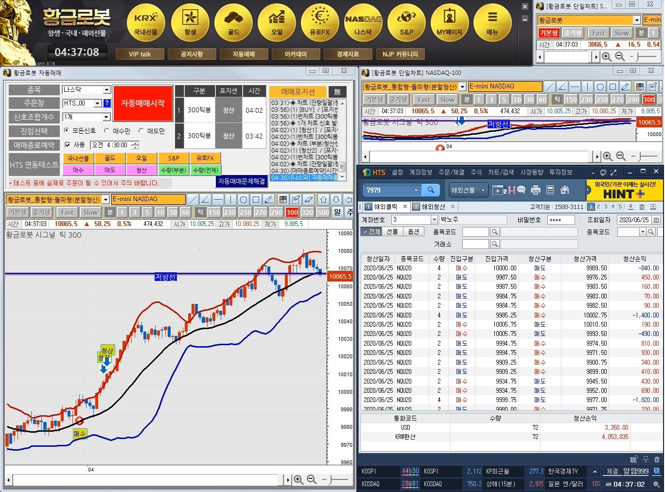Toggle the 300 tick button in main chart
Image resolution: width=665 pixels, height=492 pixels.
(292, 212)
